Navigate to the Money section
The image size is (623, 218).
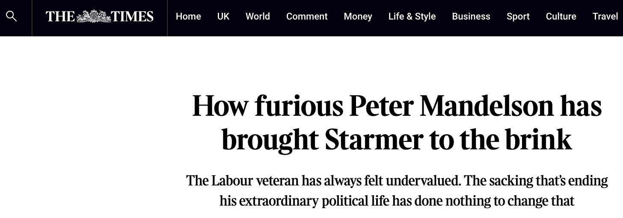click(358, 16)
